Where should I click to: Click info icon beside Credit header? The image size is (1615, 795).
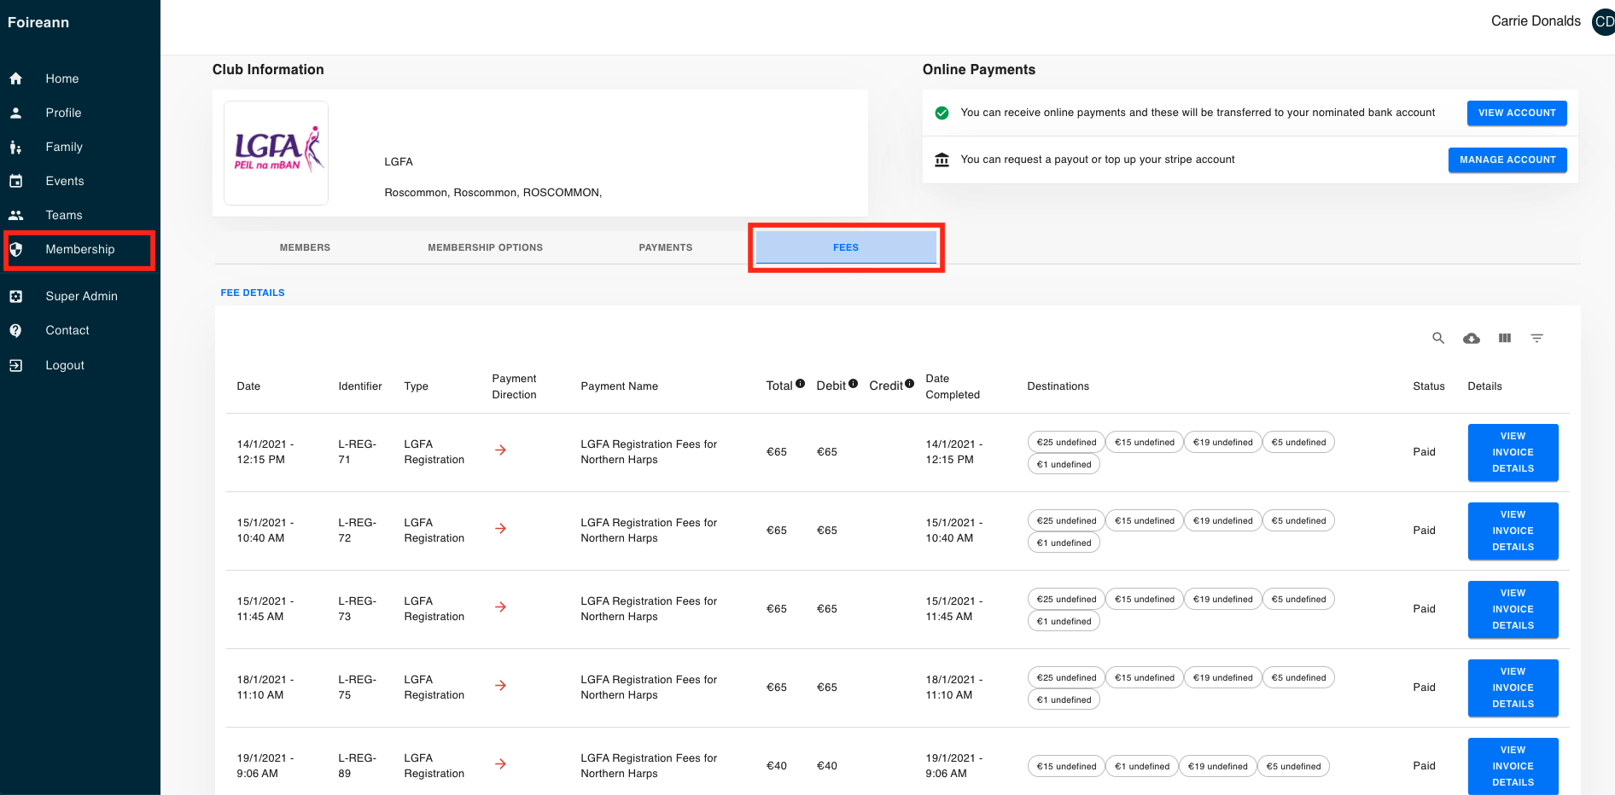pos(910,384)
